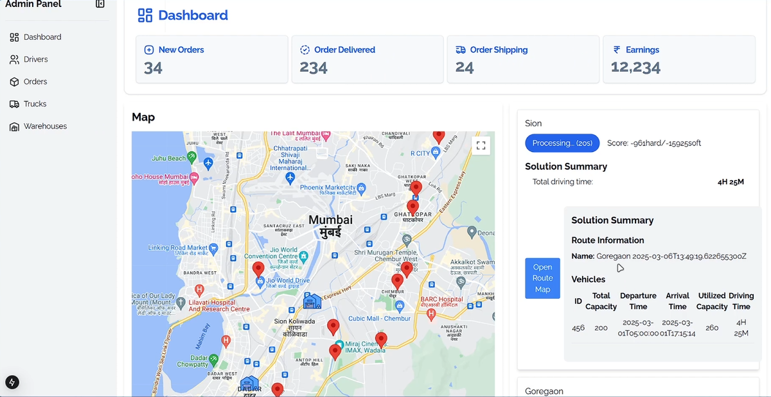This screenshot has width=771, height=397.
Task: Click the Phoenix Marketcity shopping icon
Action: coord(361,189)
